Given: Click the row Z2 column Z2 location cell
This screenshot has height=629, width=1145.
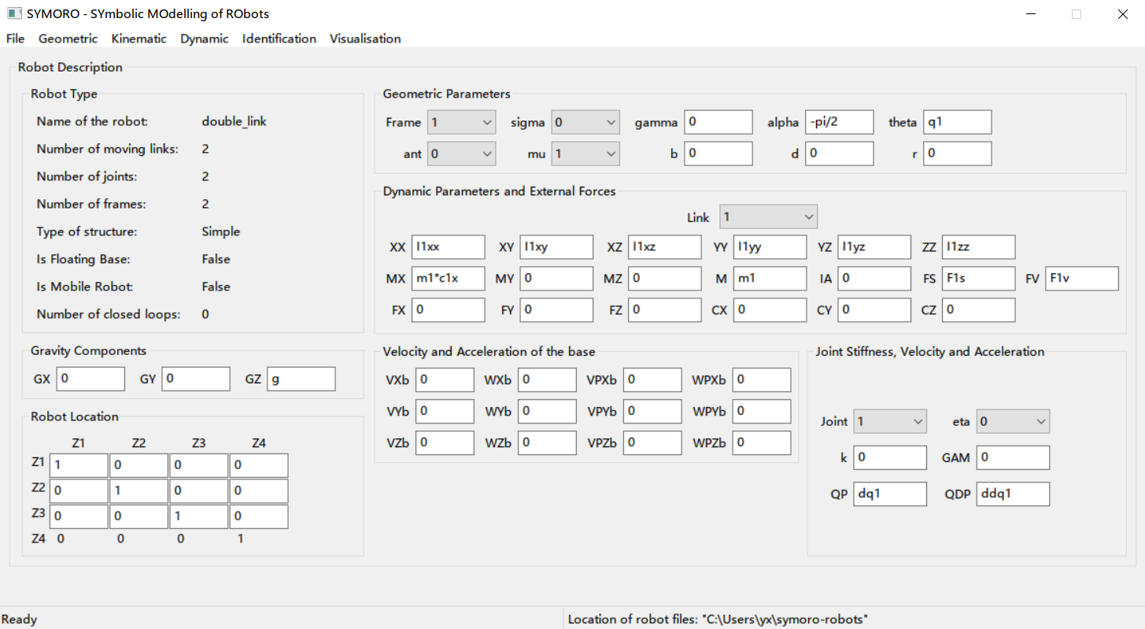Looking at the screenshot, I should coord(139,491).
